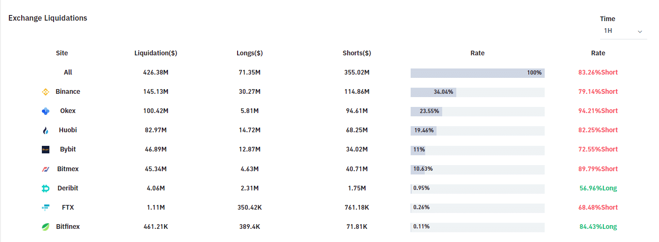Image resolution: width=659 pixels, height=242 pixels.
Task: Click the 100% rate bar for All
Action: pos(477,73)
